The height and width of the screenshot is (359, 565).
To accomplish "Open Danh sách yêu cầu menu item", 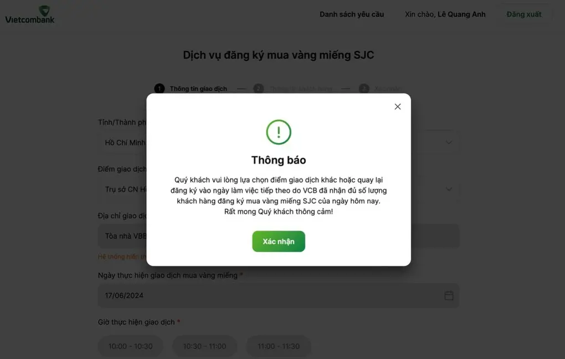I will pos(352,14).
